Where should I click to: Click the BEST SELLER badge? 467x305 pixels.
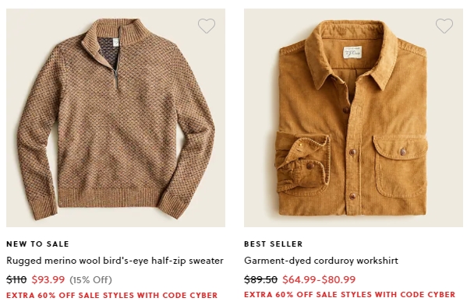(273, 244)
